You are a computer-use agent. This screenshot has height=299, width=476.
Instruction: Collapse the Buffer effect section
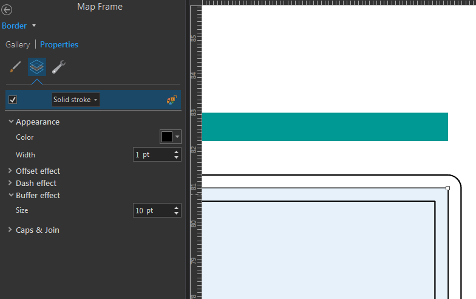[x=11, y=195]
